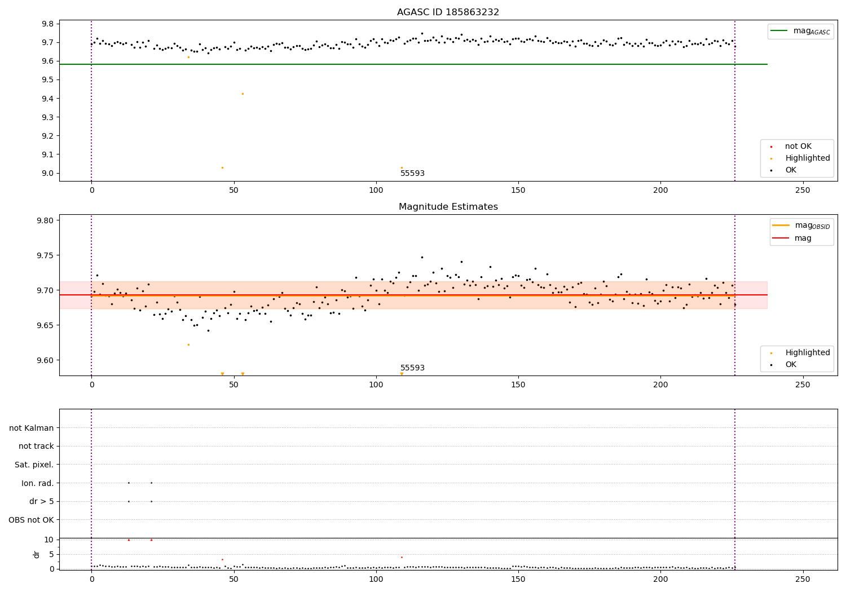Click the 9.8 y-tick in the top plot
This screenshot has height=592, width=846.
click(47, 24)
